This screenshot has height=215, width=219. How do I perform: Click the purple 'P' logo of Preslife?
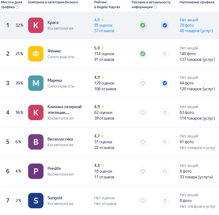tap(36, 171)
